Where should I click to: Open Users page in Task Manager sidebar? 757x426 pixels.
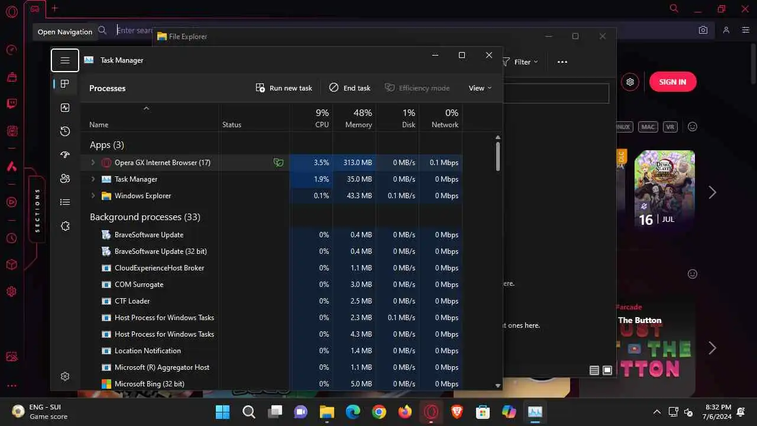point(65,179)
